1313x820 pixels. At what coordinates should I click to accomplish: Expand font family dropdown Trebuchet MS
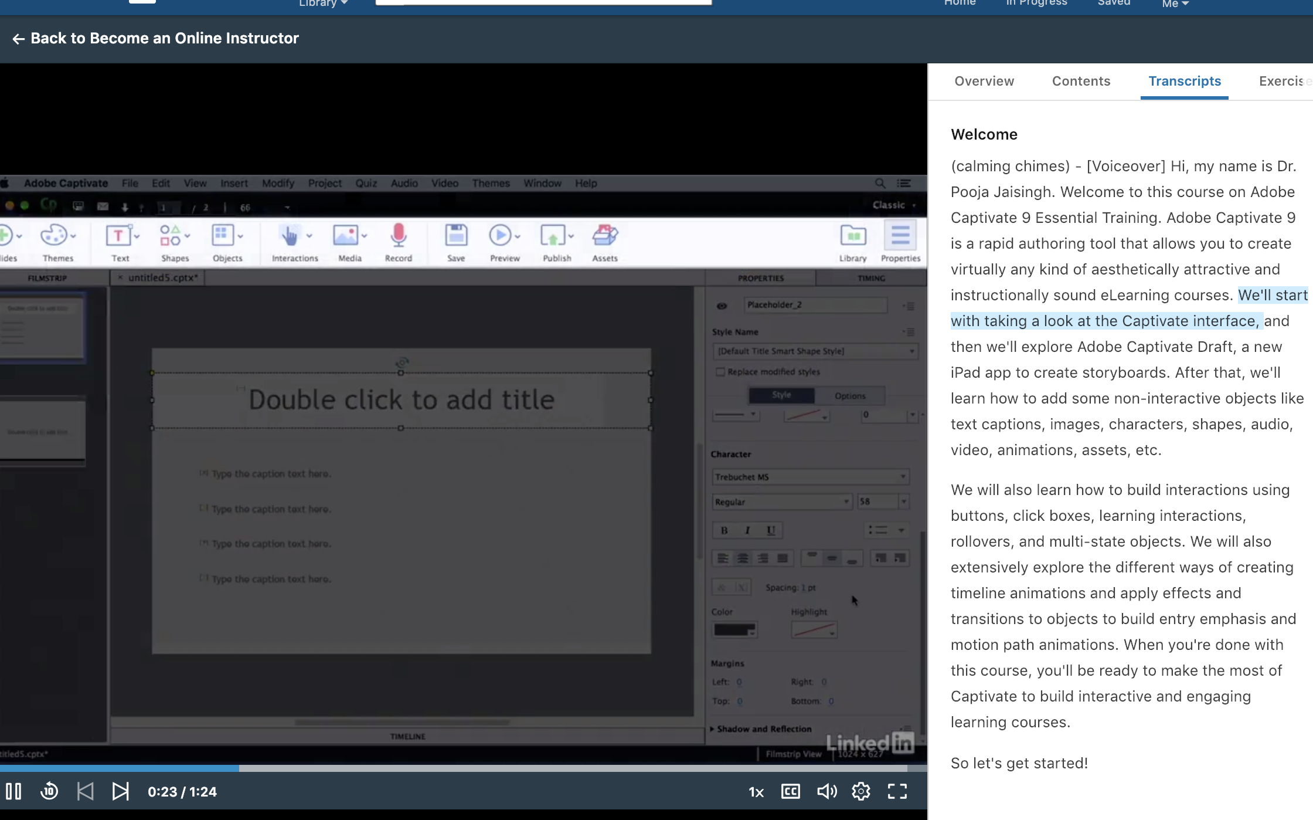click(x=902, y=476)
